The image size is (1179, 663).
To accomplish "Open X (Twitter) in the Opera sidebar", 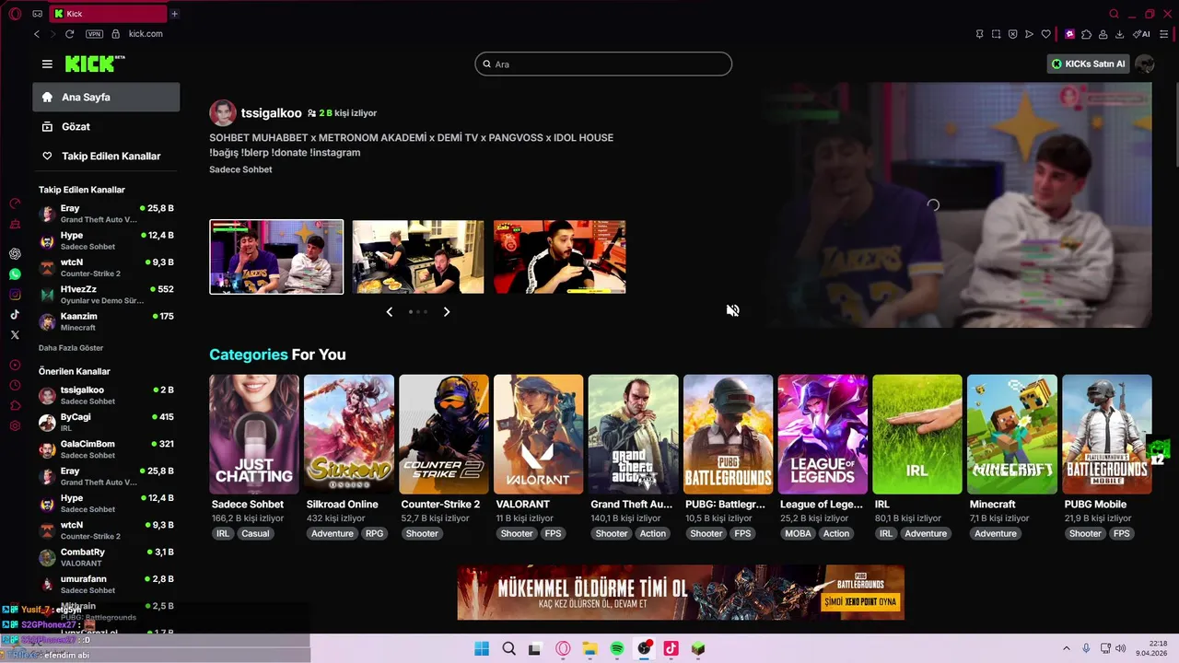I will 15,334.
